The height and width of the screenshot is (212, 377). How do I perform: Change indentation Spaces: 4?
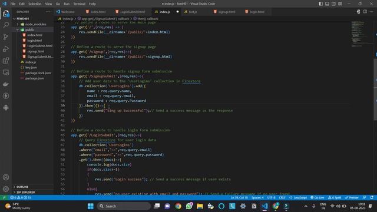tap(257, 198)
